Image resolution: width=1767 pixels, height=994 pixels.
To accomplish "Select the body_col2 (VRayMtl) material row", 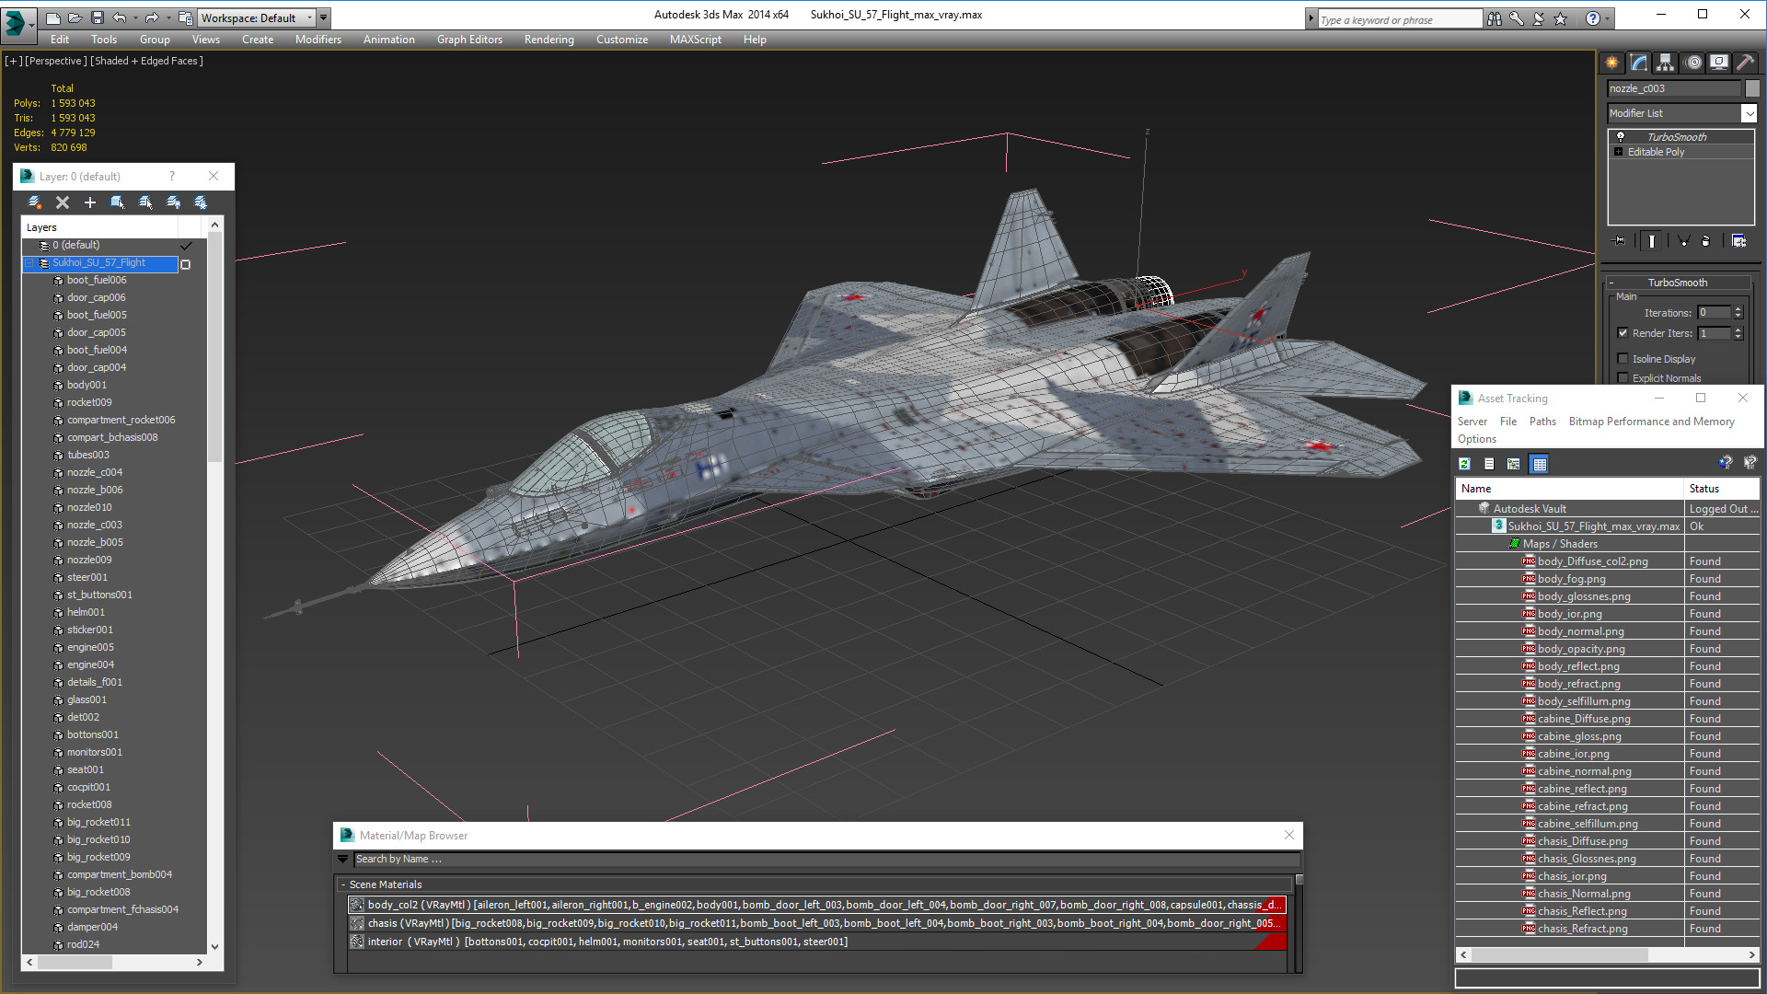I will (816, 905).
